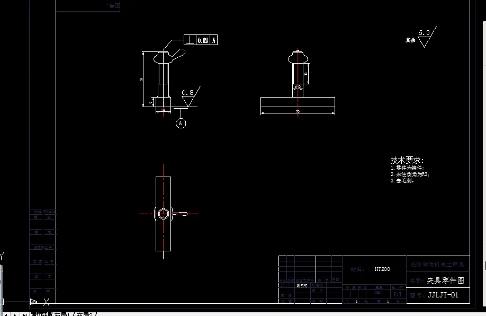This screenshot has width=486, height=316.
Task: Open the 布局1 layout tab
Action: coord(62,314)
